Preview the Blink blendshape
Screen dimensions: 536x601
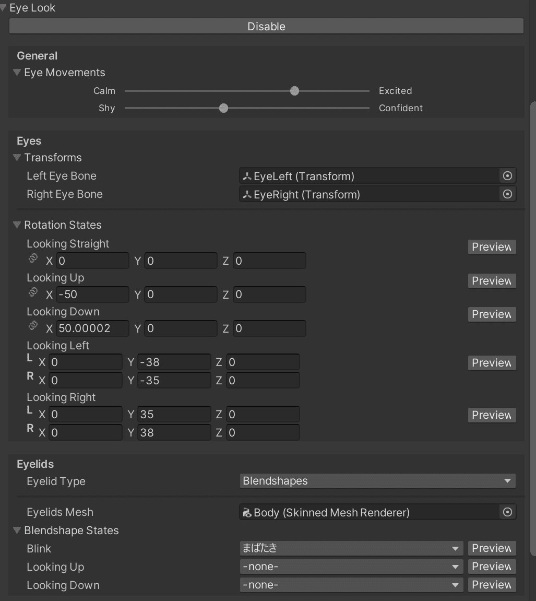492,548
